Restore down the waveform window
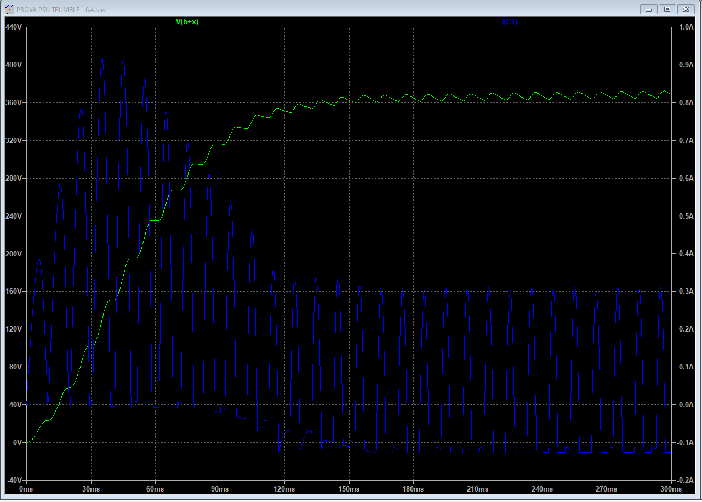Screen dimensions: 702x502 pyautogui.click(x=667, y=9)
